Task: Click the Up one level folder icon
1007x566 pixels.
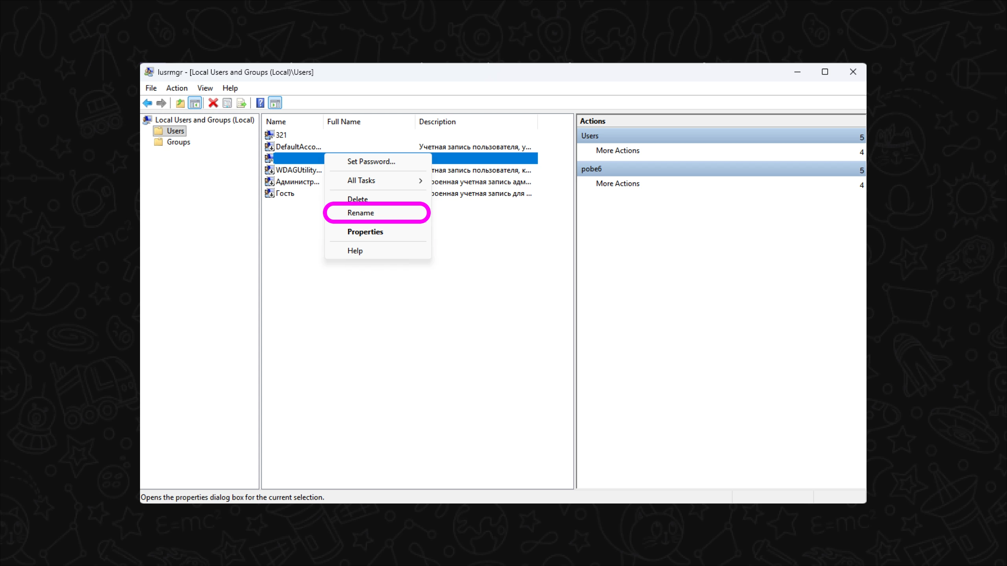Action: [x=180, y=103]
